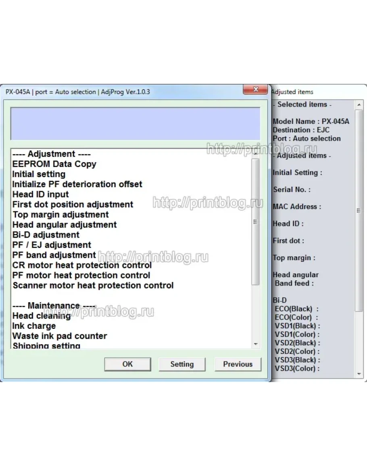Viewport: 367px width, 466px height.
Task: Select Head ID input entry
Action: pyautogui.click(x=40, y=194)
